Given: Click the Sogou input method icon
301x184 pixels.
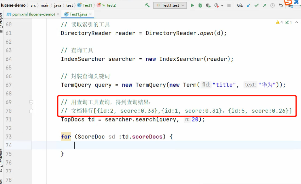Looking at the screenshot, I should pyautogui.click(x=288, y=2).
